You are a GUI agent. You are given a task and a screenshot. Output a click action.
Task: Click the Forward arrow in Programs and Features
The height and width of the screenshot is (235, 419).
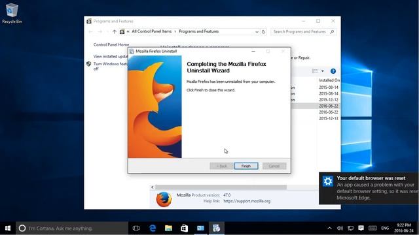tap(100, 32)
